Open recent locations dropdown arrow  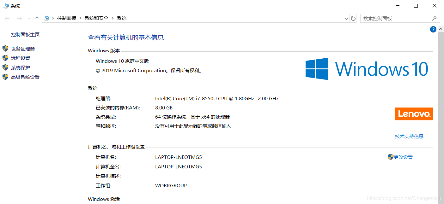click(29, 19)
